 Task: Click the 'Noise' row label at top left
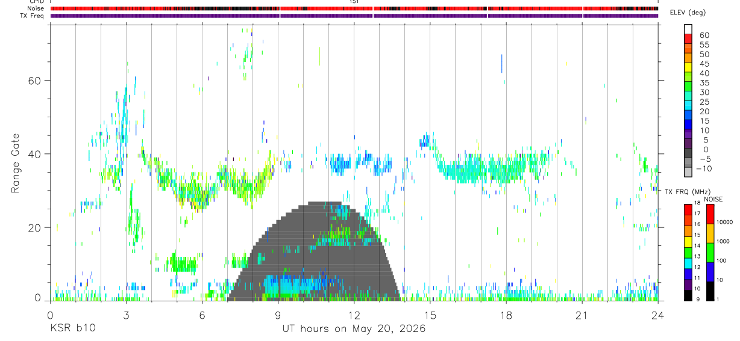tap(36, 8)
